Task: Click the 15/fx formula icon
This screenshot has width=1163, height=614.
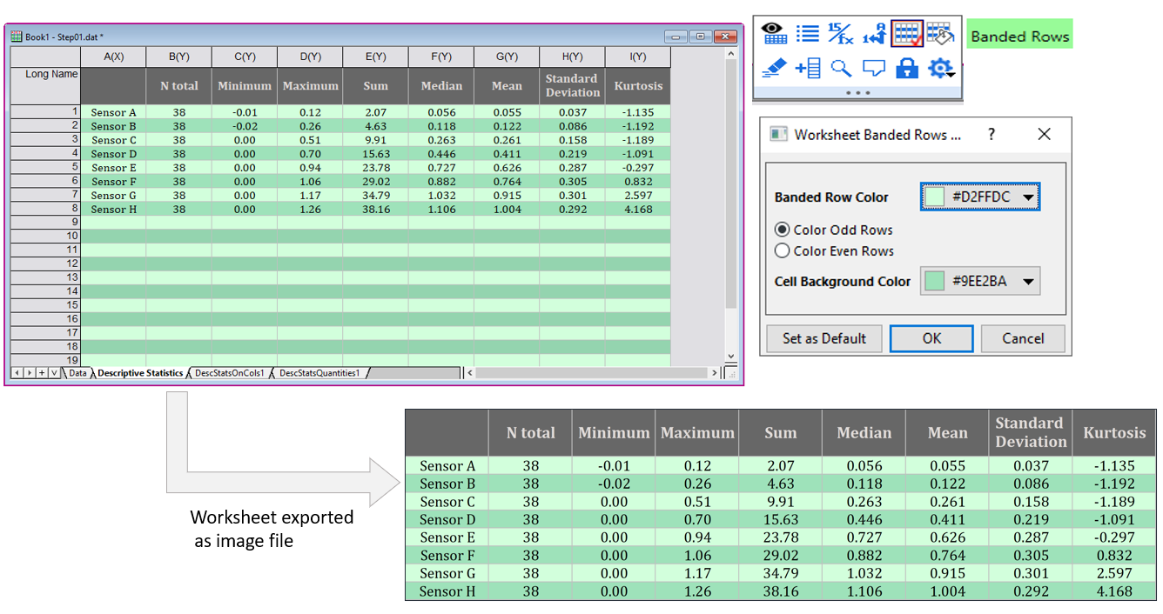Action: [x=840, y=33]
